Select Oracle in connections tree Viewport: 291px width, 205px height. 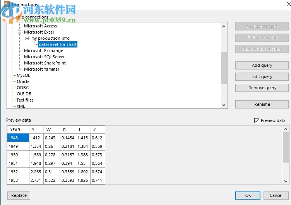[x=23, y=81]
